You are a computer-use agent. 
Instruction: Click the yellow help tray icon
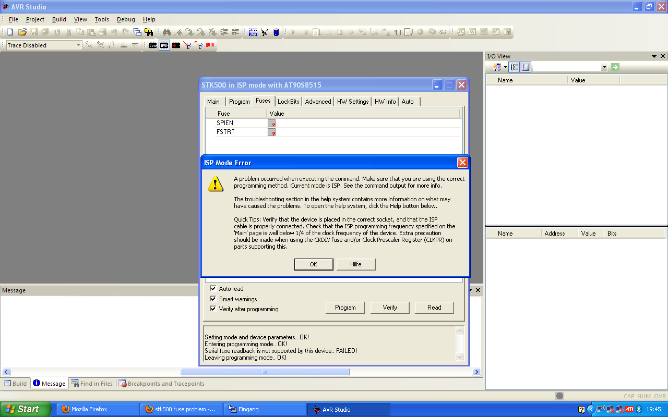[x=581, y=410]
